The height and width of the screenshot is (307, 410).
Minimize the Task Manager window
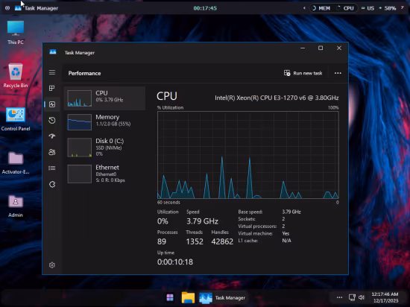[x=303, y=48]
